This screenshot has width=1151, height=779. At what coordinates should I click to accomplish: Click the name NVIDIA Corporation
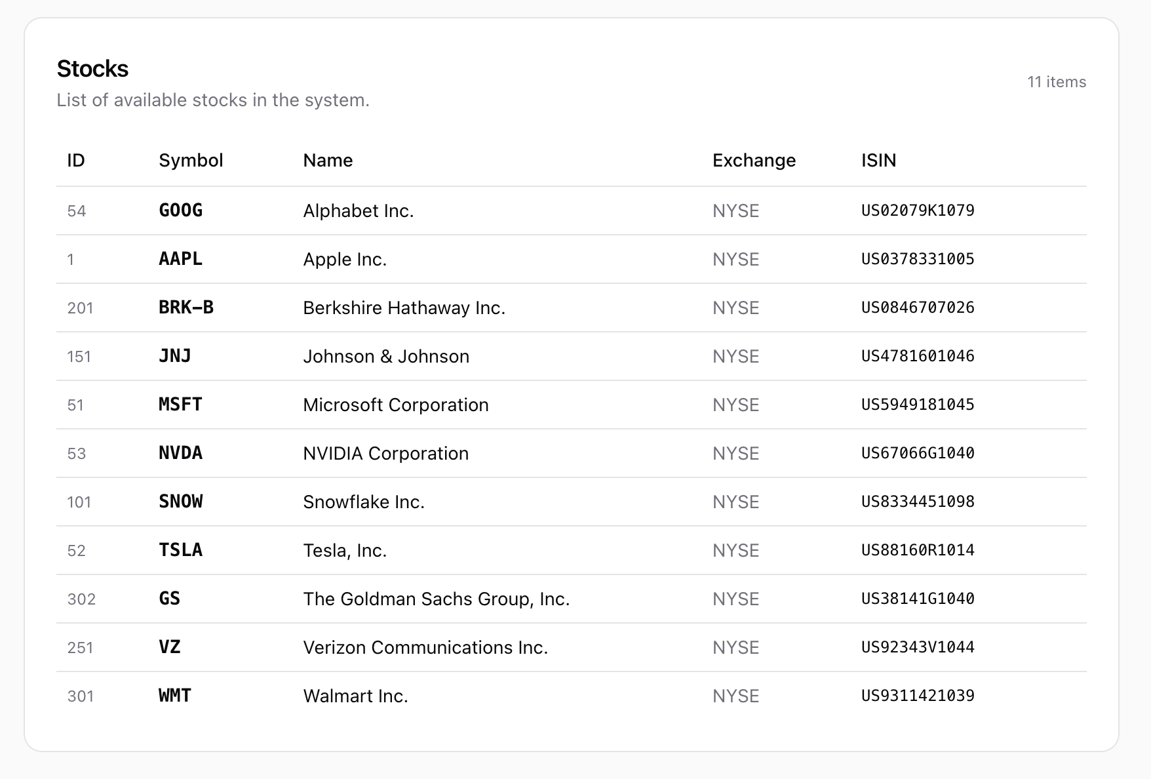tap(386, 453)
